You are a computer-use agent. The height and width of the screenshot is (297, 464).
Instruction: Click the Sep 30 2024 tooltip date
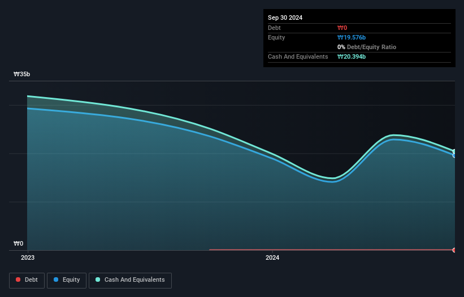[285, 18]
